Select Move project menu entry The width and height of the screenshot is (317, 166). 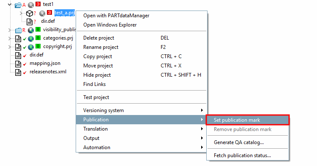(142, 66)
